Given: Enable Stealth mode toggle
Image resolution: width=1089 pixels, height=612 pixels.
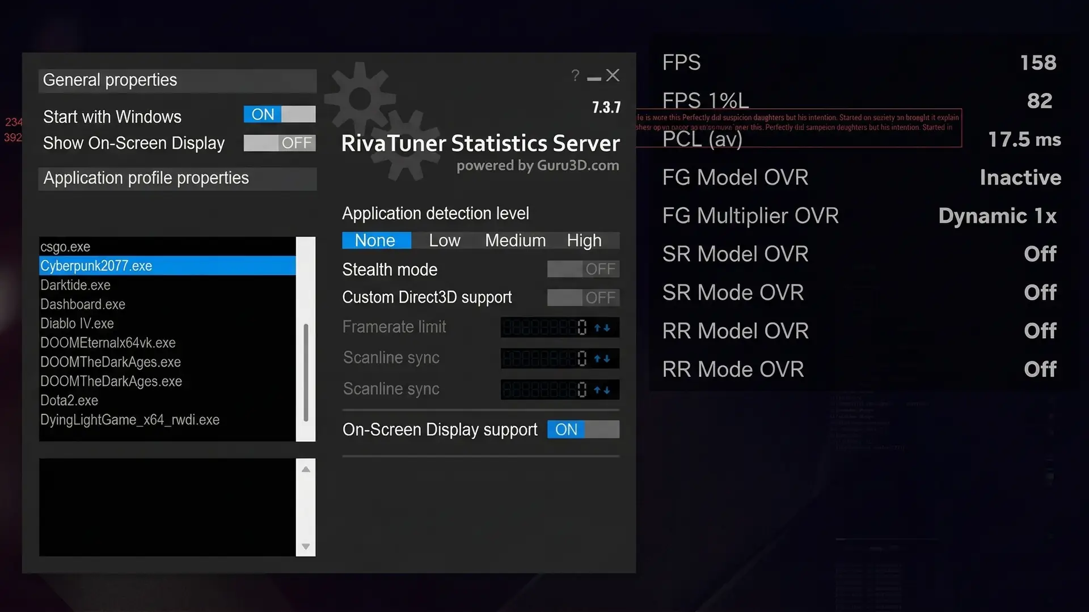Looking at the screenshot, I should [583, 269].
